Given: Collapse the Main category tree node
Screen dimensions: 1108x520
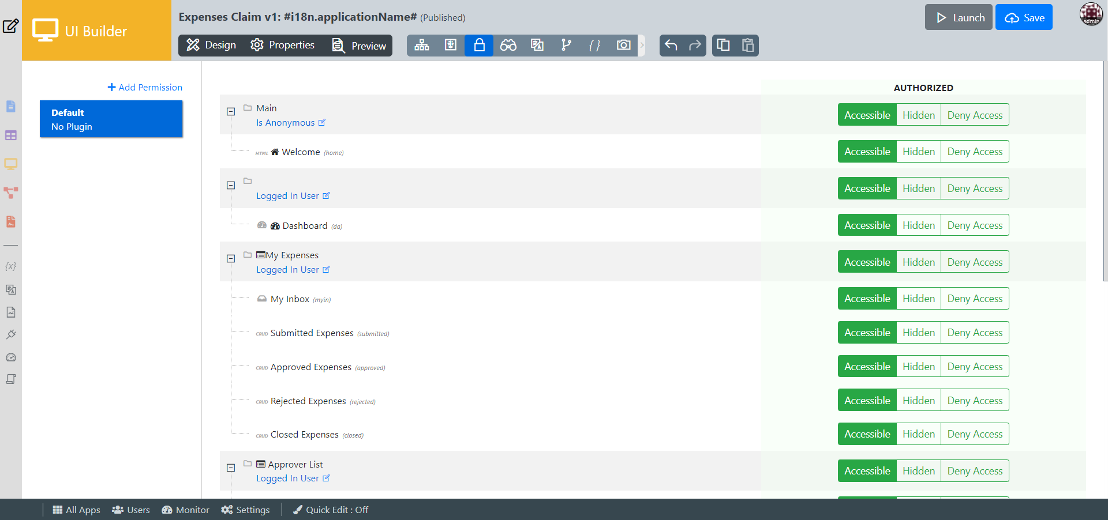Looking at the screenshot, I should pyautogui.click(x=231, y=111).
